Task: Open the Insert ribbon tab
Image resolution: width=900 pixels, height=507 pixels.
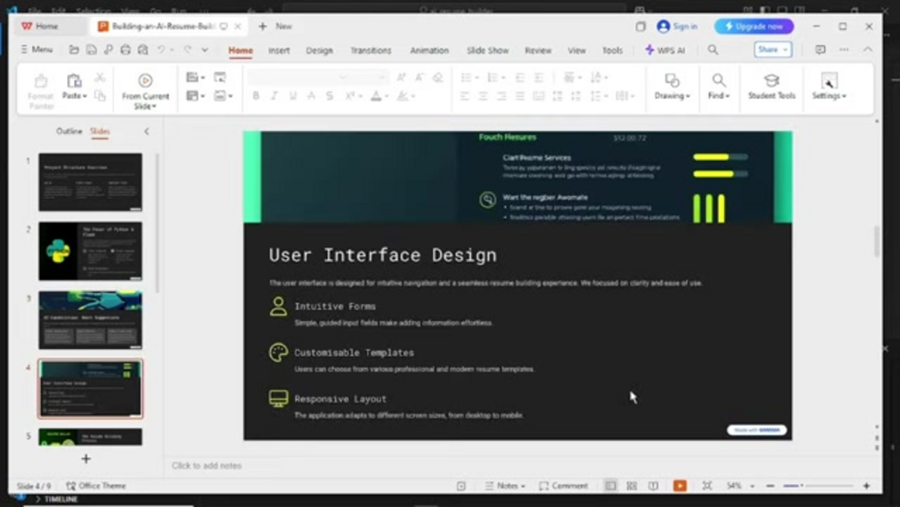Action: click(279, 50)
